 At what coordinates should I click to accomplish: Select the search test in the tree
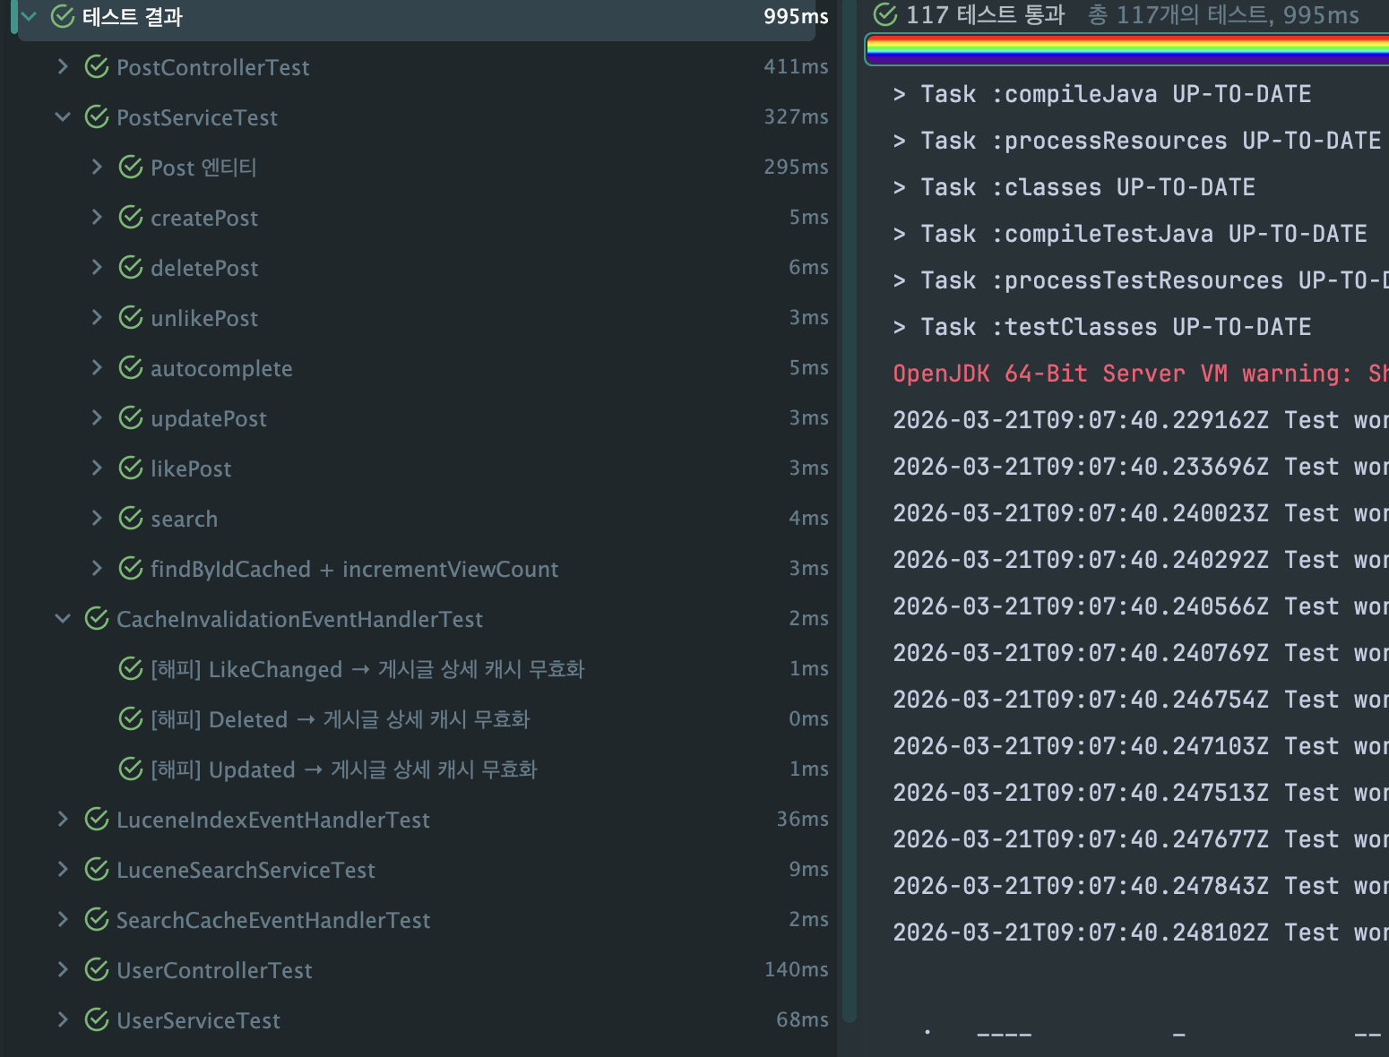185,518
